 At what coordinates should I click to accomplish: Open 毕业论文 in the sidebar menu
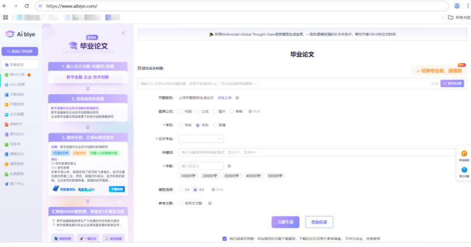tap(20, 65)
